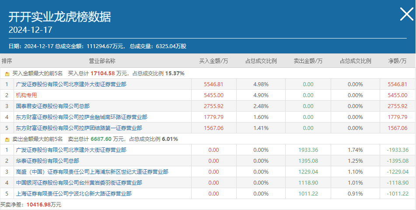Open 广发证券北京建外大街营业部 in the sell list
This screenshot has height=210, width=416.
point(71,150)
